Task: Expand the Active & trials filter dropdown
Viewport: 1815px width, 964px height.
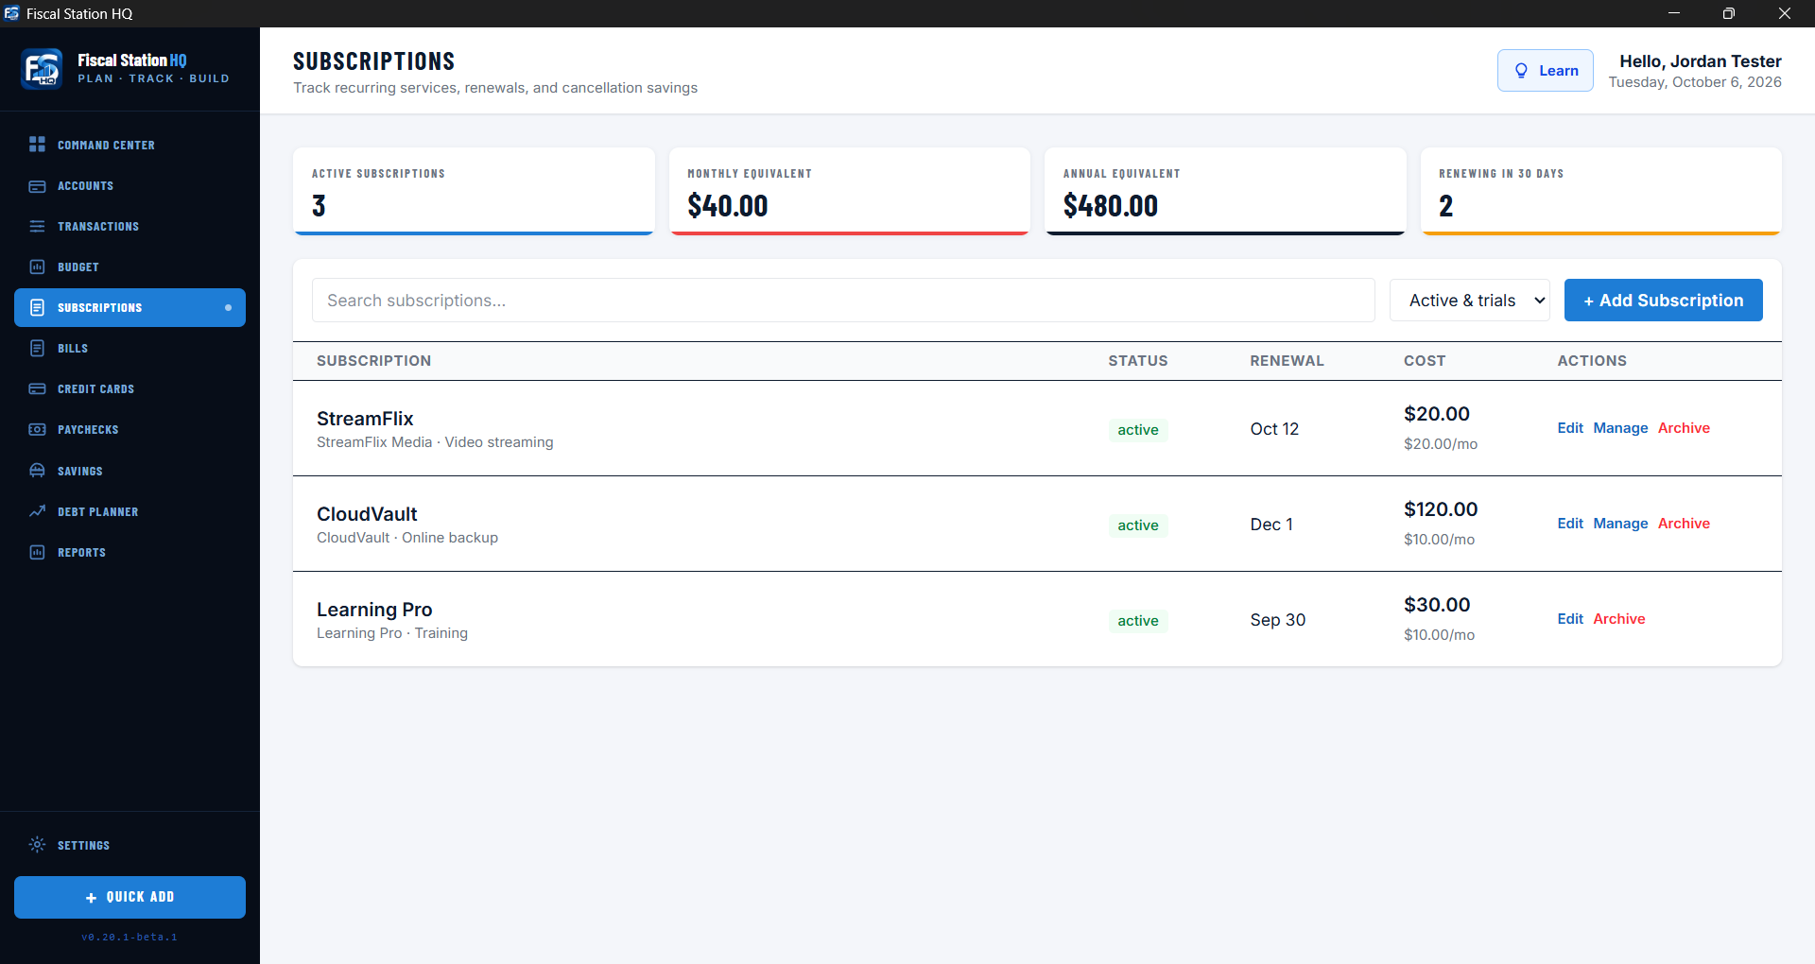Action: tap(1469, 301)
